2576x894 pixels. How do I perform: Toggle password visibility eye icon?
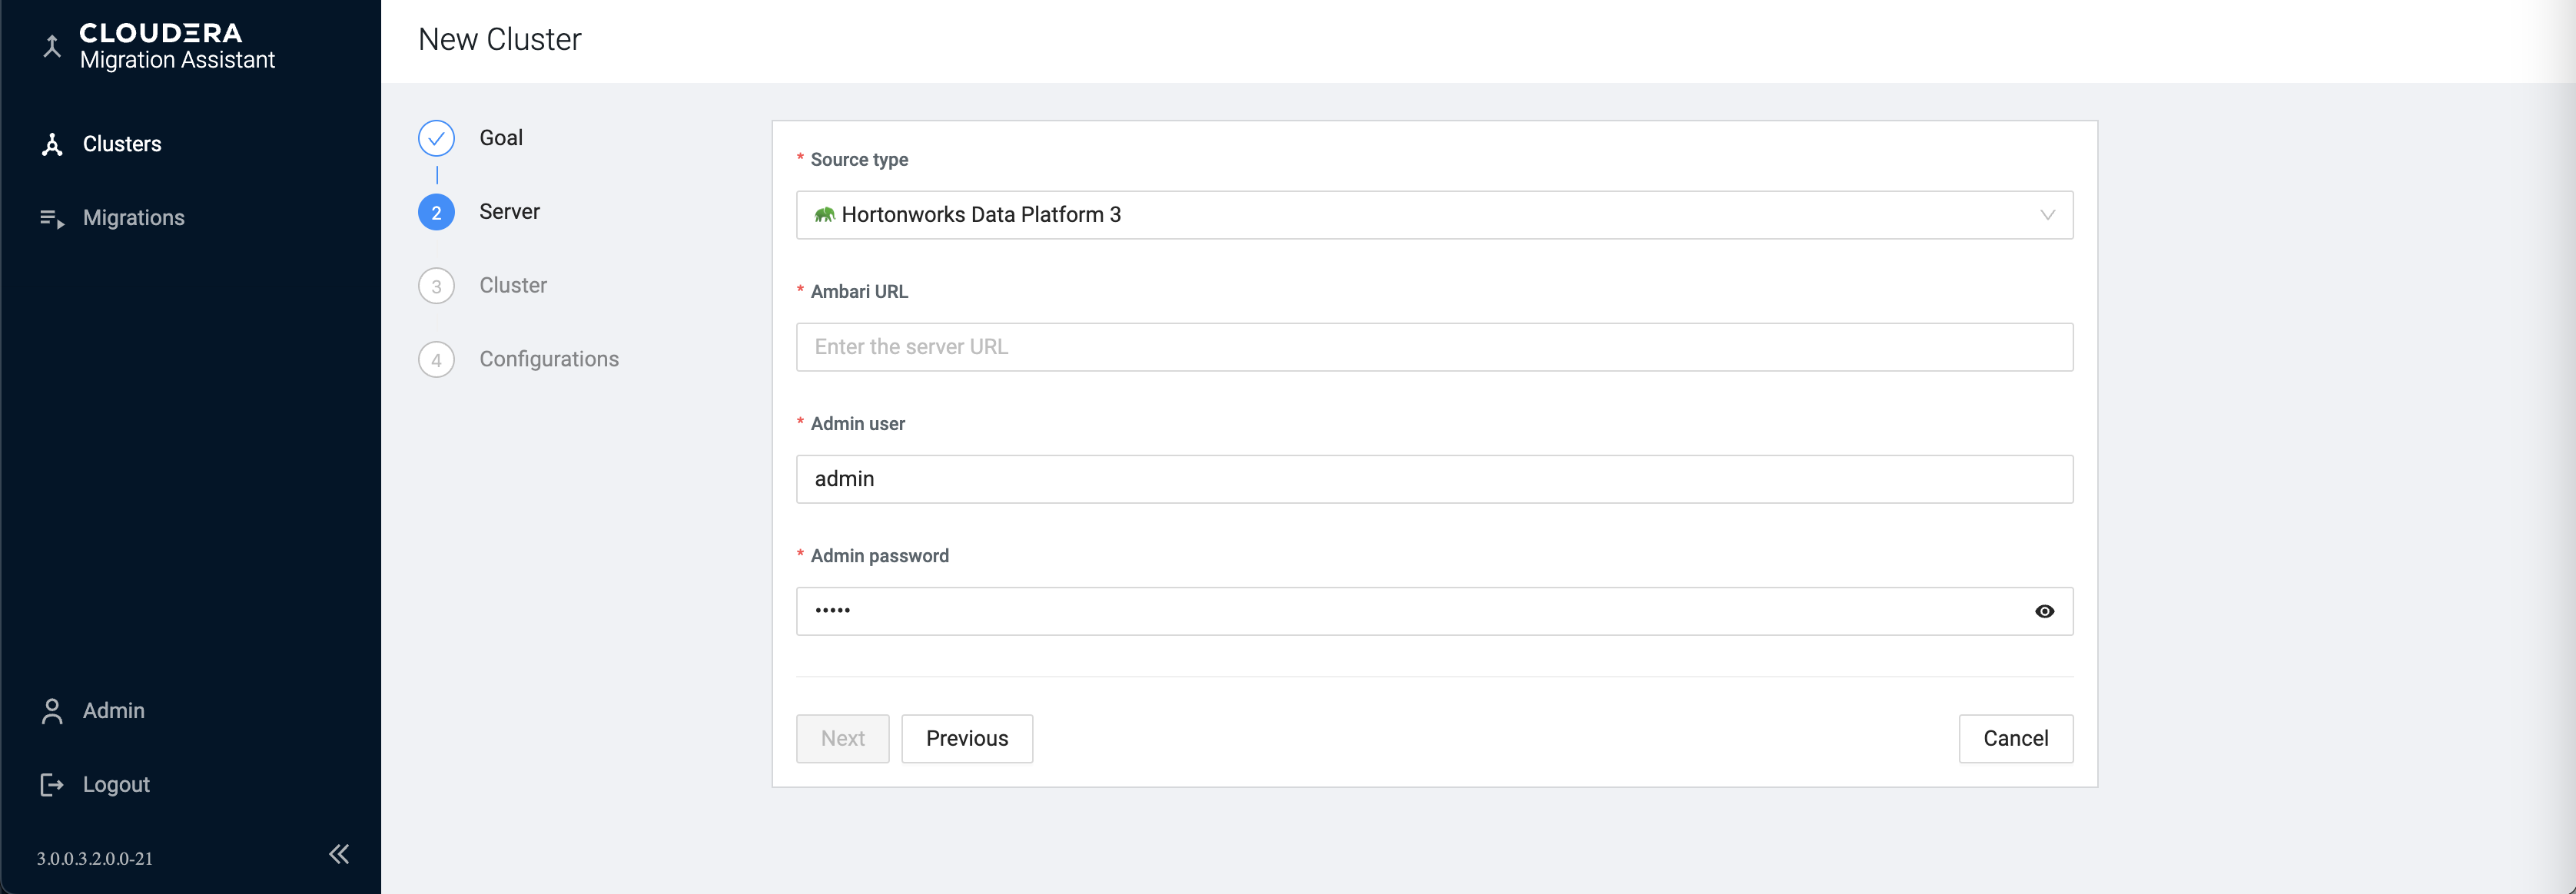(2044, 611)
